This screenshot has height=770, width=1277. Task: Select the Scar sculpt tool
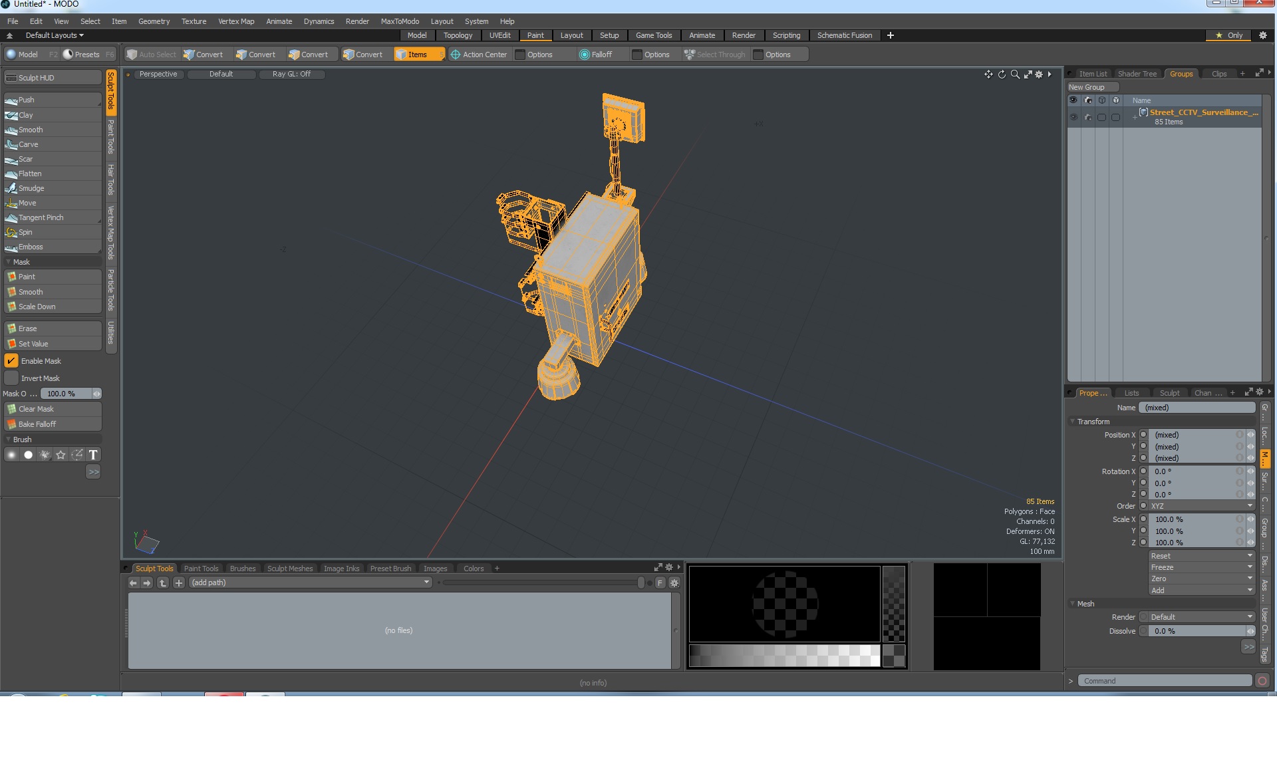point(53,159)
